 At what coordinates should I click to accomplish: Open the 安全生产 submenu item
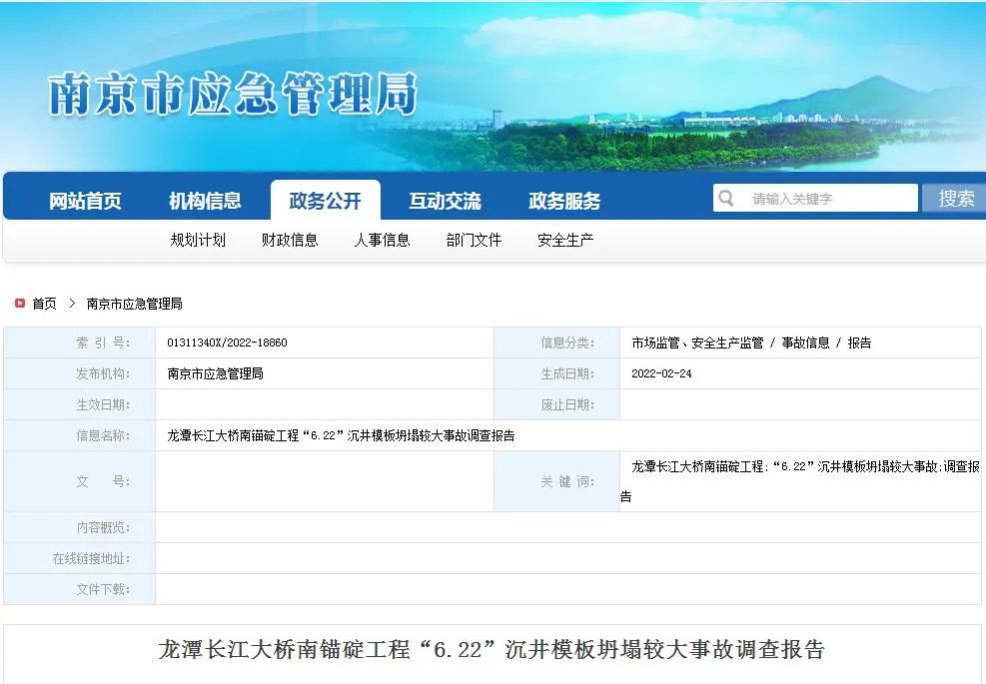(x=564, y=240)
